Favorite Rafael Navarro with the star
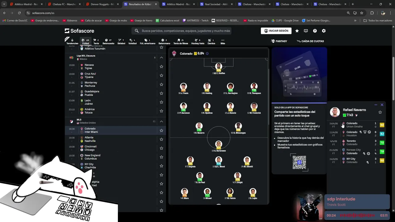 [380, 112]
